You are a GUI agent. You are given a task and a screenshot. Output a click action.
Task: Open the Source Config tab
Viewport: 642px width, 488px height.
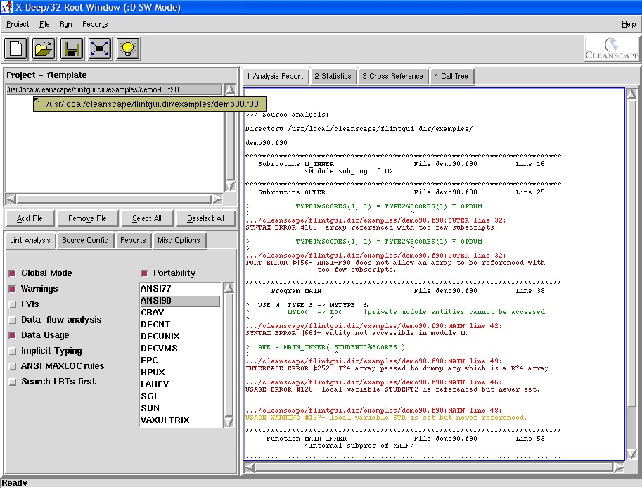point(85,240)
